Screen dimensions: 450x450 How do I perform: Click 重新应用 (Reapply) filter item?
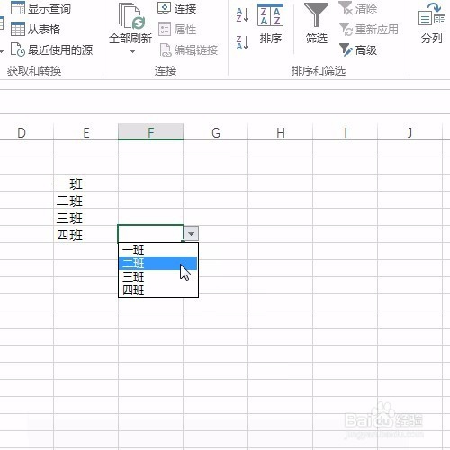[x=369, y=29]
